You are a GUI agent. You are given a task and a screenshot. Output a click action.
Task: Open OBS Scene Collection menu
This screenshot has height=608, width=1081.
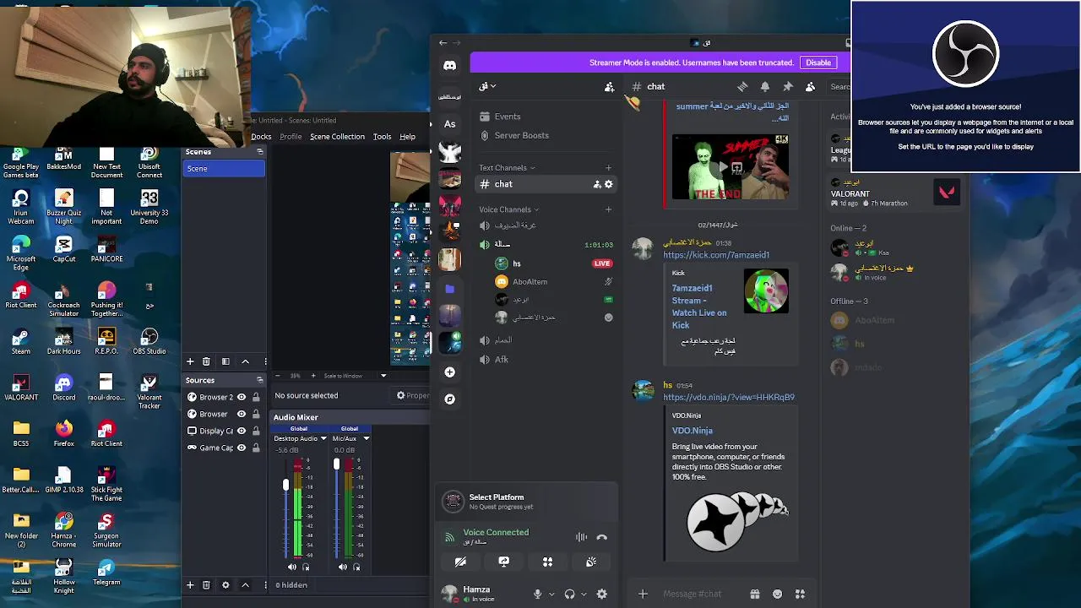[337, 137]
